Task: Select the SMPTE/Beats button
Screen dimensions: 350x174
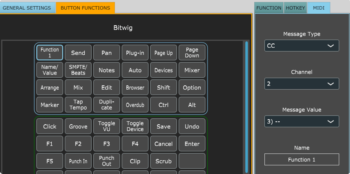Action: coord(78,70)
